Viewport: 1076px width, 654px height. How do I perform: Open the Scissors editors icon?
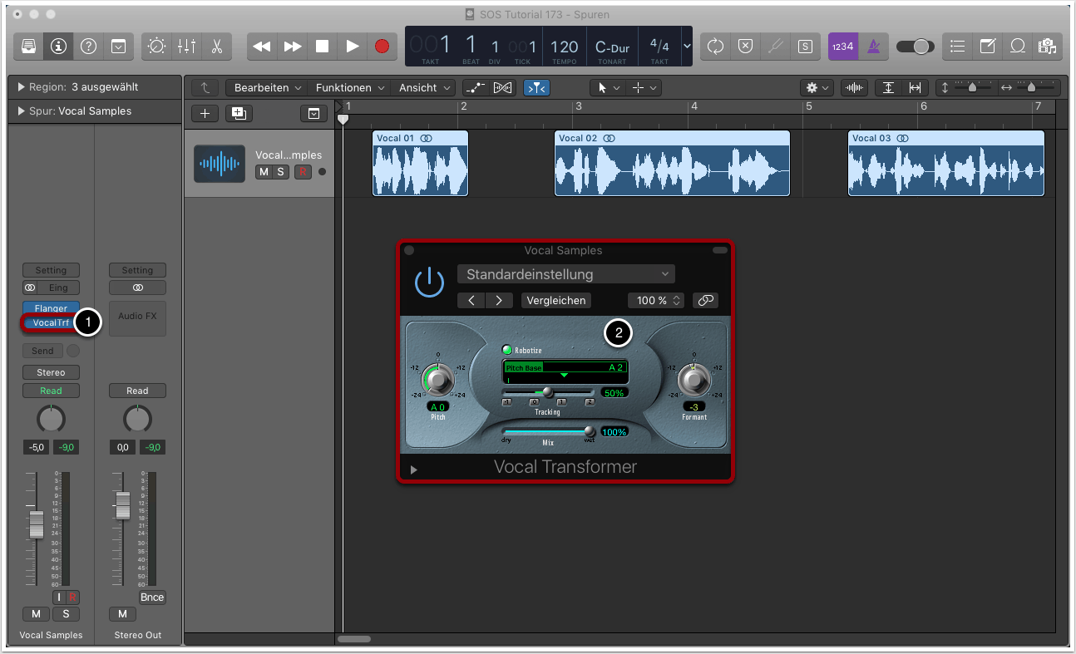[216, 47]
